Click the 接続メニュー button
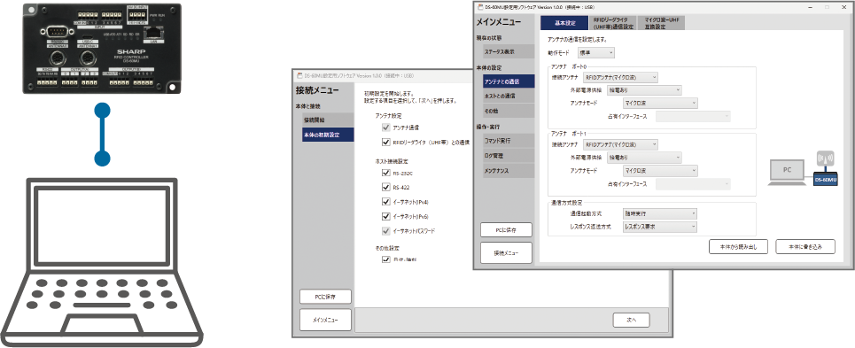 (506, 252)
